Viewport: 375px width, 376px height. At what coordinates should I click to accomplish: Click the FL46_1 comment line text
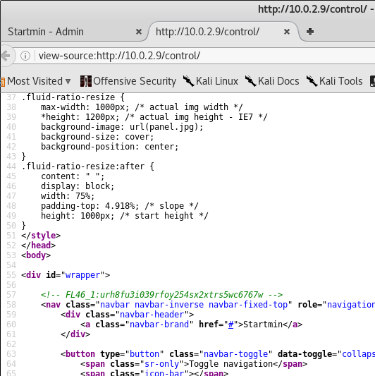[161, 295]
